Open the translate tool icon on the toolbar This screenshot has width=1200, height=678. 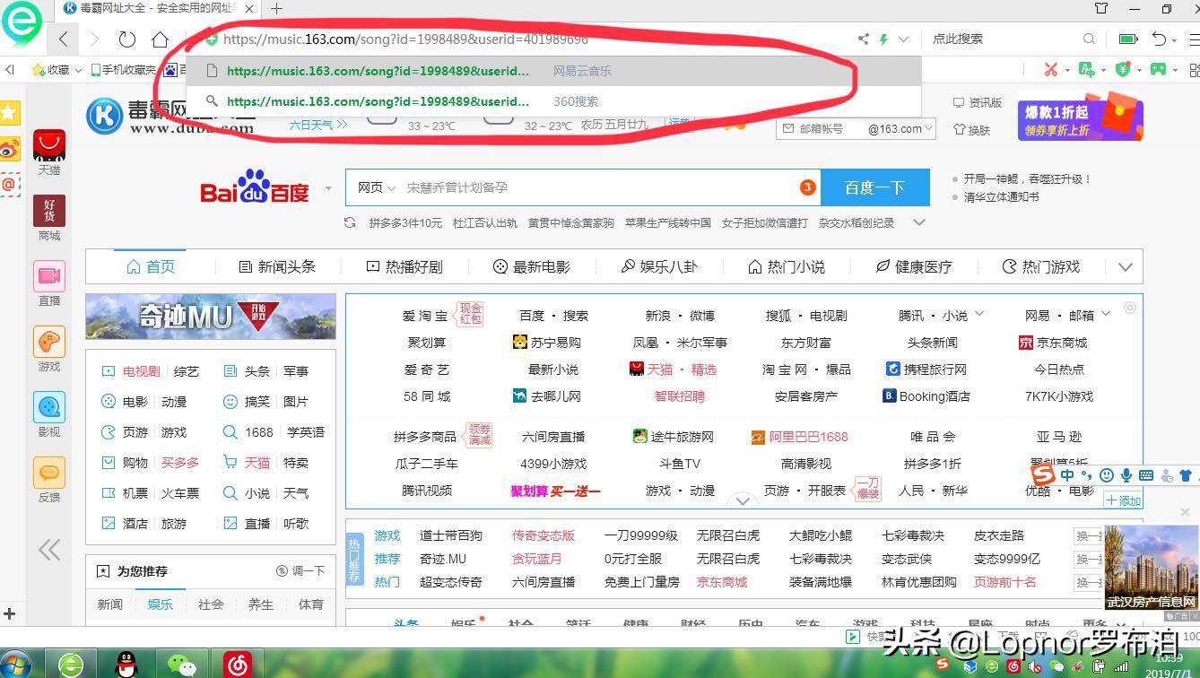pyautogui.click(x=1086, y=69)
